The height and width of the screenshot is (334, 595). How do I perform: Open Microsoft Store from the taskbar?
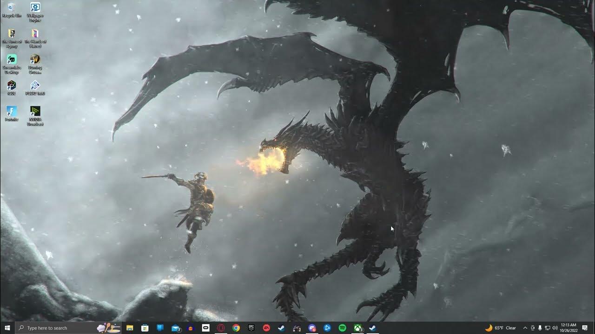(145, 328)
